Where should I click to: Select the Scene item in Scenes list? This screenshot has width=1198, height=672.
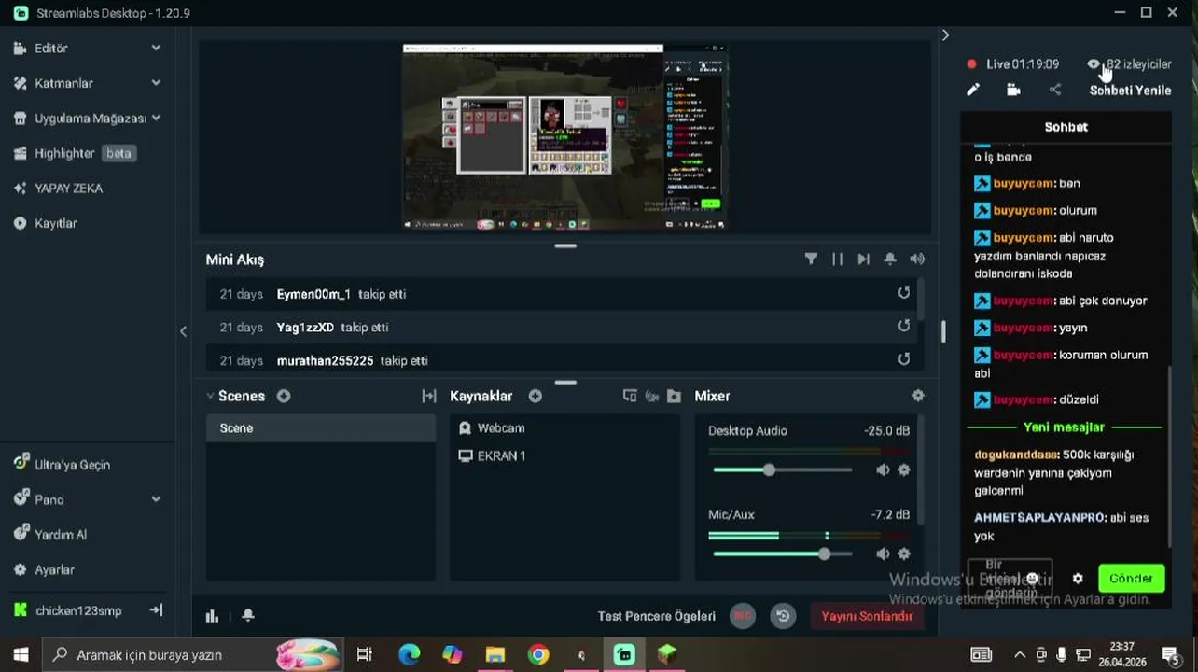coord(320,428)
